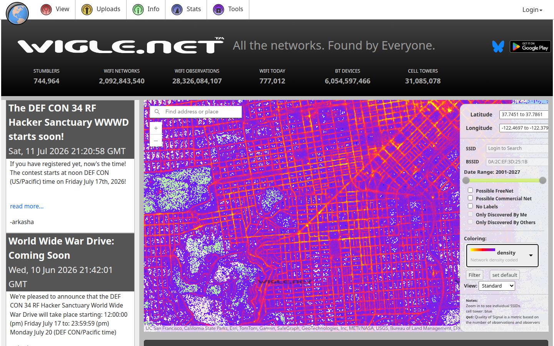Viewport: 554px width, 346px height.
Task: Click the Find address or place field
Action: 196,112
